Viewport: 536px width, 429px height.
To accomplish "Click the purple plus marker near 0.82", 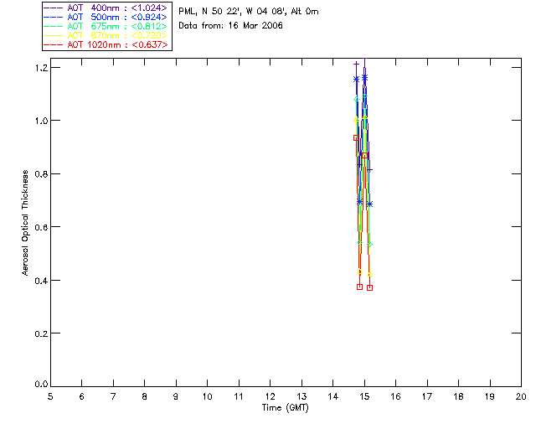I will point(370,170).
